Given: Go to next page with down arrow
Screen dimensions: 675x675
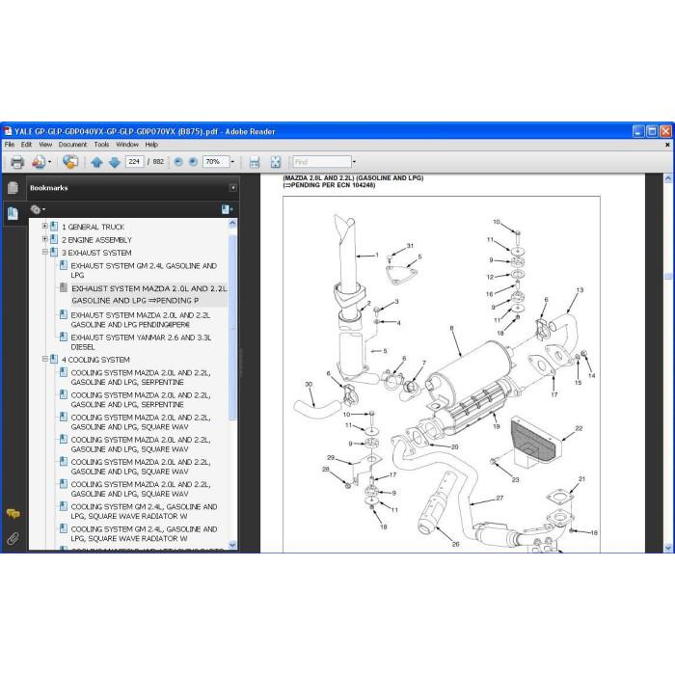Looking at the screenshot, I should [115, 162].
